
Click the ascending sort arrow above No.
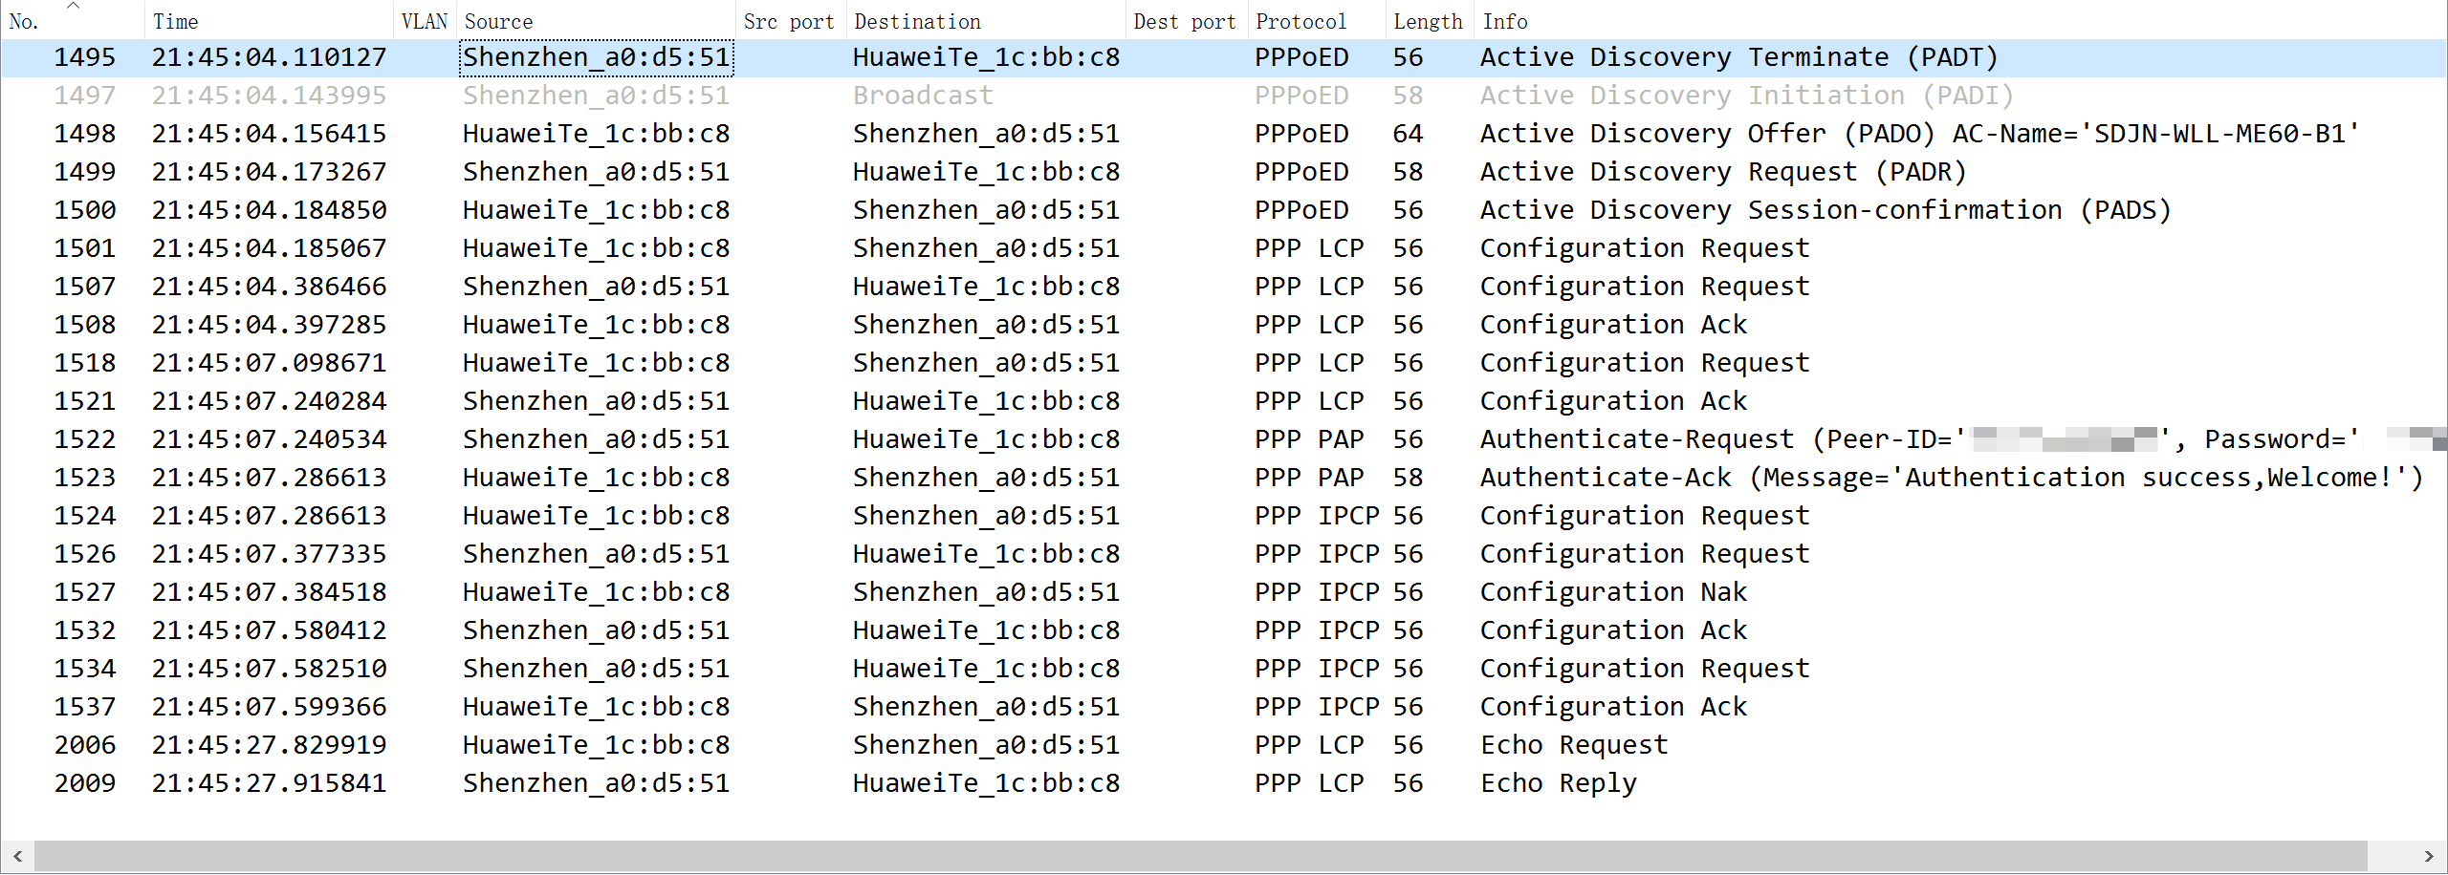[73, 6]
